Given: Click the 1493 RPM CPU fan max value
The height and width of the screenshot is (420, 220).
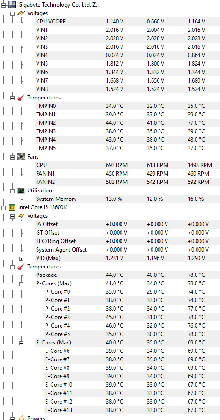Looking at the screenshot, I should [x=200, y=165].
